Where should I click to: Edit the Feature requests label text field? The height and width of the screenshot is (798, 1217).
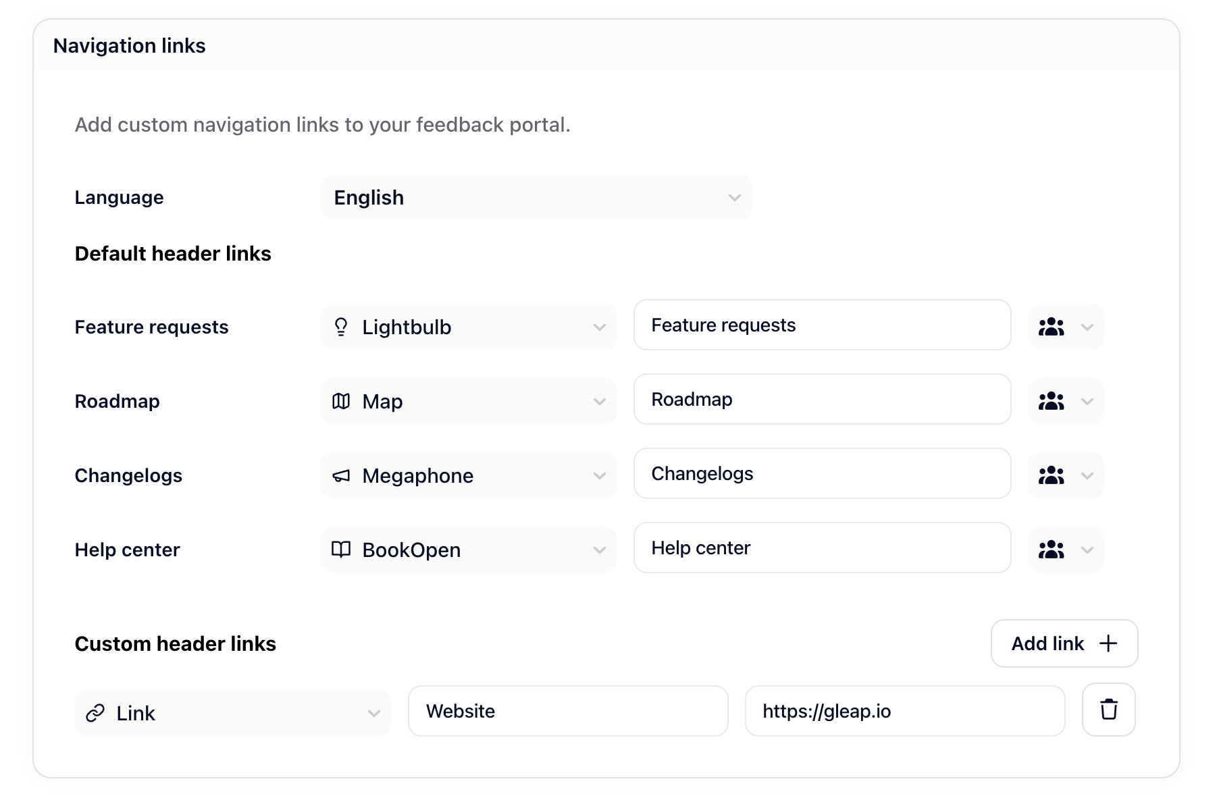pos(822,325)
